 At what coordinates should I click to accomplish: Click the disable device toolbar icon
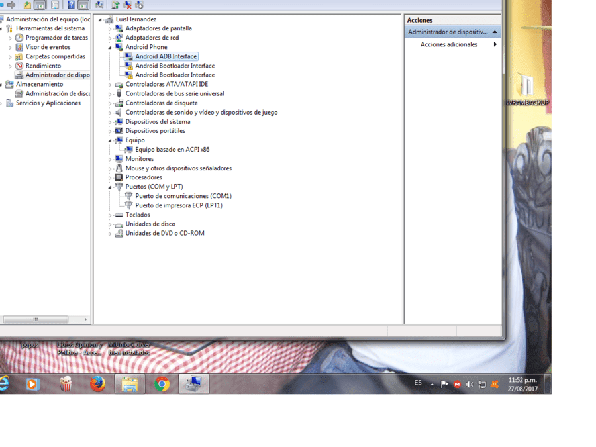140,5
